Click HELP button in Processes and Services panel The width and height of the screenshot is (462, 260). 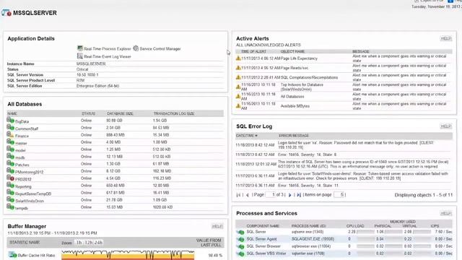[x=446, y=213]
